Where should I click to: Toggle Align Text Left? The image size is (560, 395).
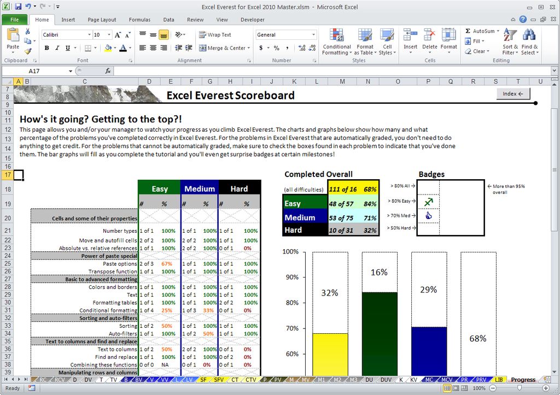pyautogui.click(x=143, y=48)
